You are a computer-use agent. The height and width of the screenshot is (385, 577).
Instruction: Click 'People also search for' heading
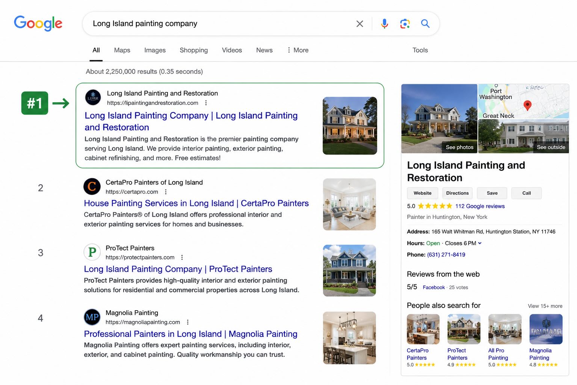click(444, 305)
